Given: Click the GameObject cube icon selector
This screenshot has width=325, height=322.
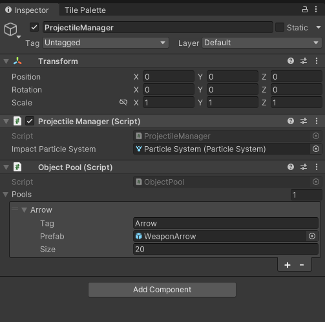Looking at the screenshot, I should 12,30.
